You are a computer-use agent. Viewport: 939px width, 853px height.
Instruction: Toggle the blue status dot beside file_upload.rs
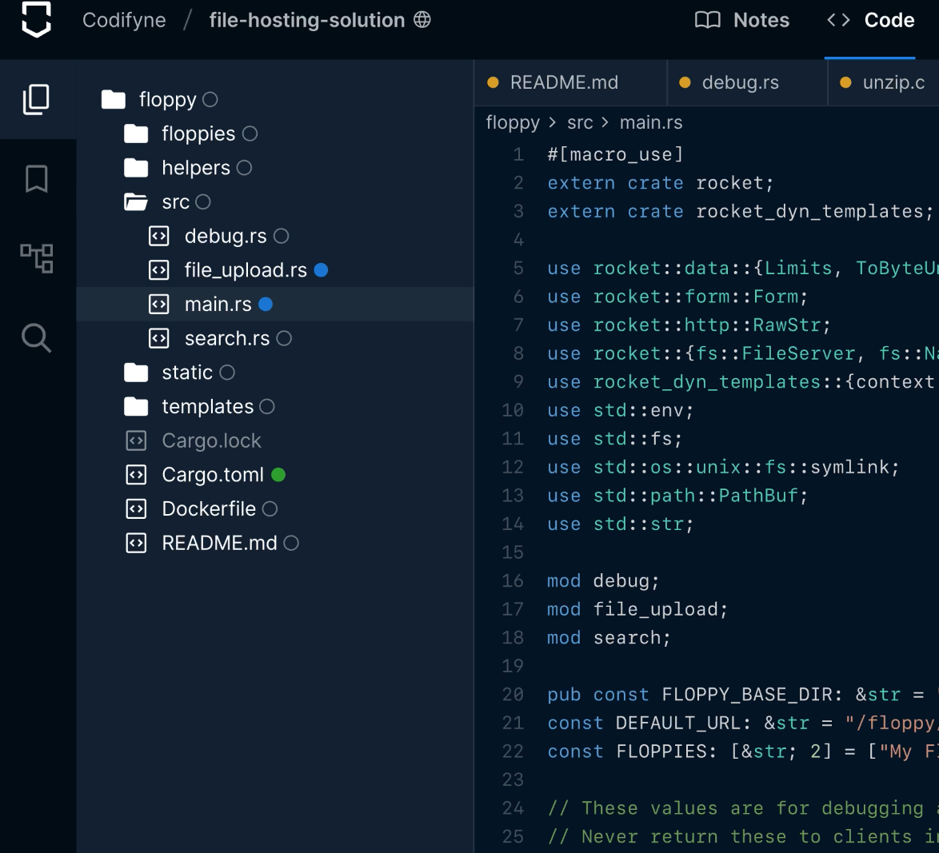[321, 270]
